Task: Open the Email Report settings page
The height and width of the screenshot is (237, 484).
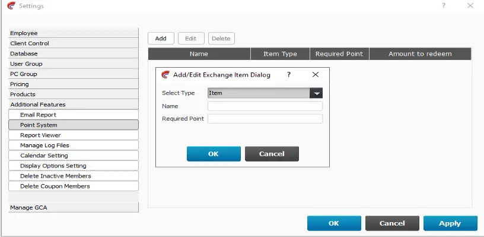Action: pyautogui.click(x=74, y=115)
